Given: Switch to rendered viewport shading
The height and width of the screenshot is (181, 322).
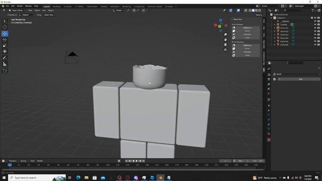Looking at the screenshot, I should (260, 10).
